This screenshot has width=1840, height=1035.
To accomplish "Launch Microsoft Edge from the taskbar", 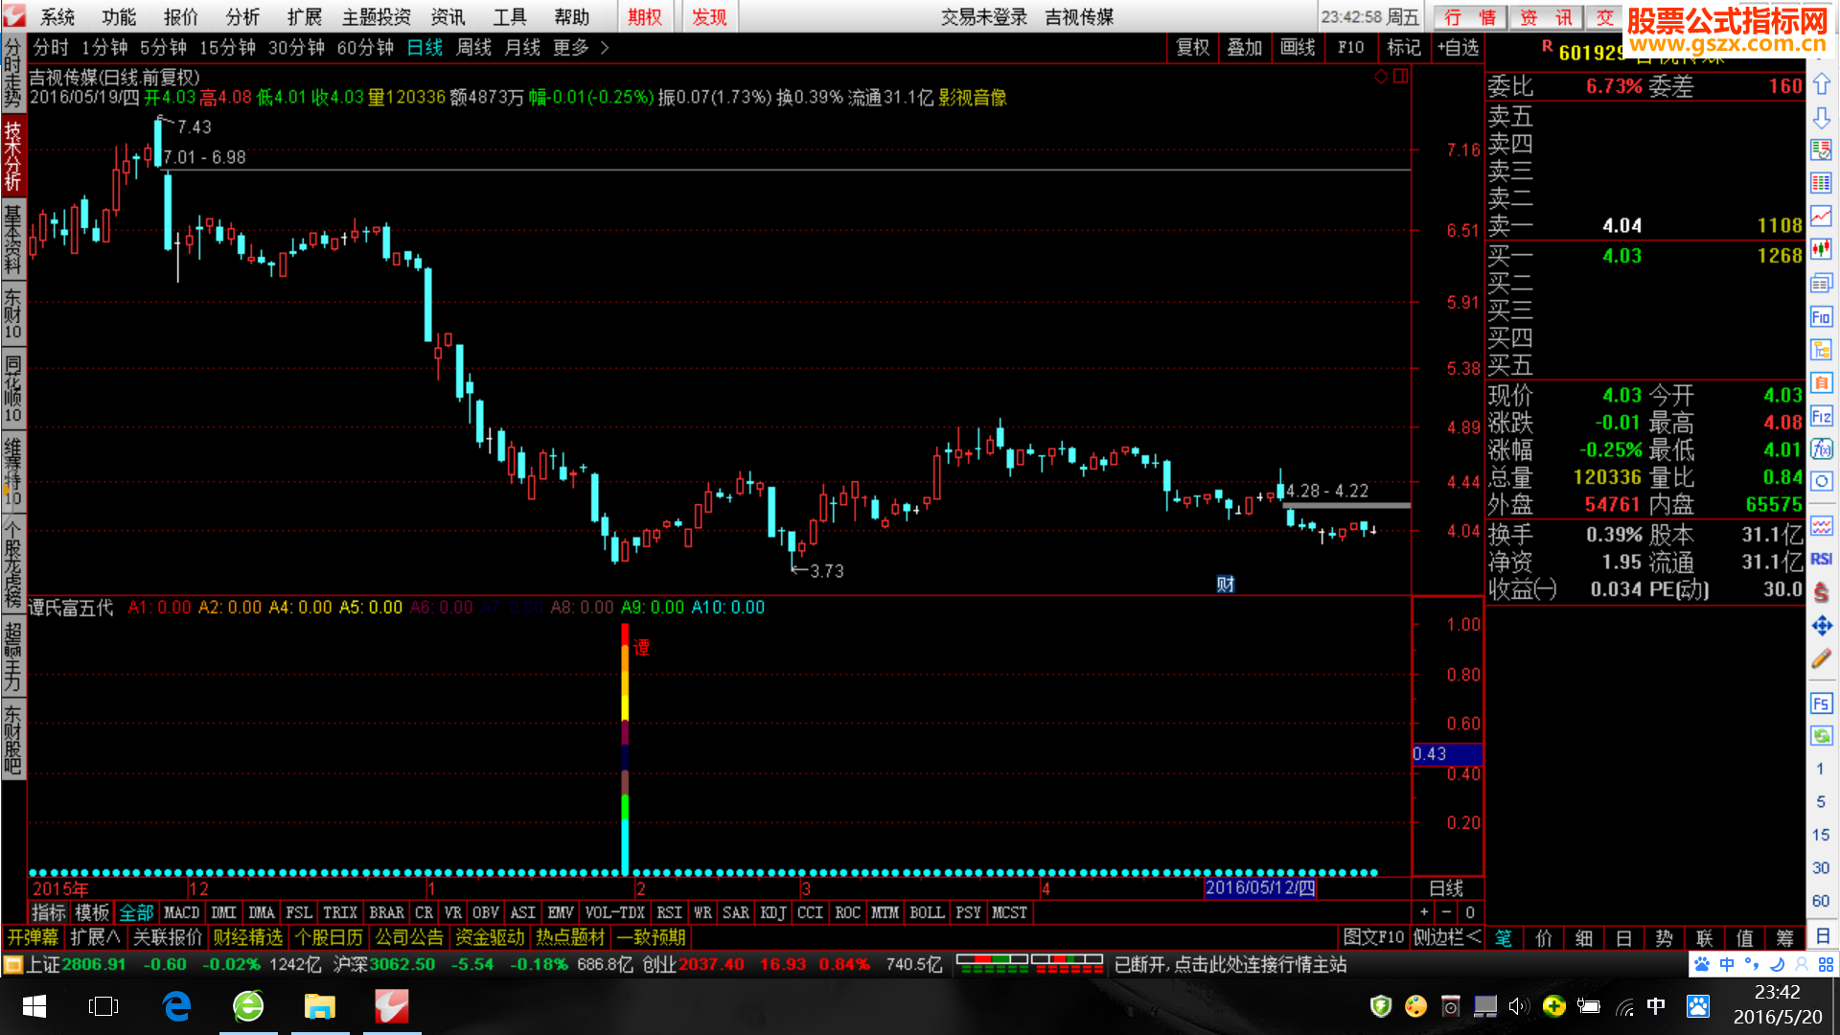I will [x=176, y=1006].
